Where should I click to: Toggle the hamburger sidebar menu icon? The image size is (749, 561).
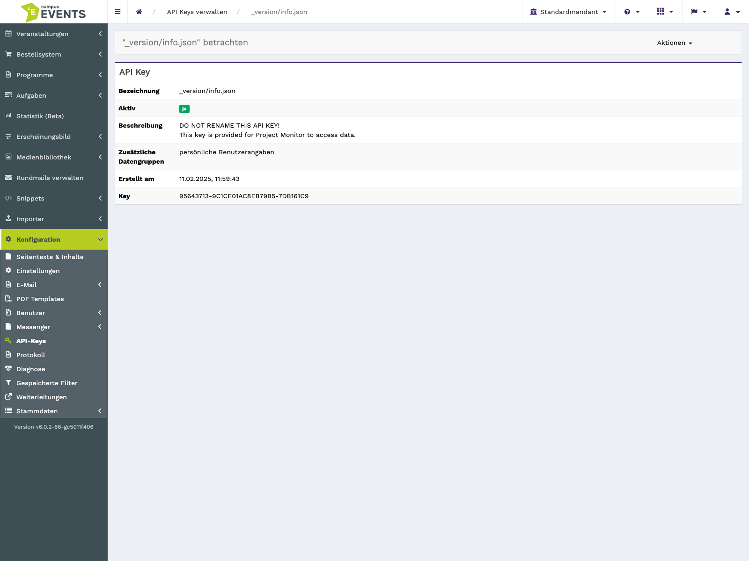point(117,12)
